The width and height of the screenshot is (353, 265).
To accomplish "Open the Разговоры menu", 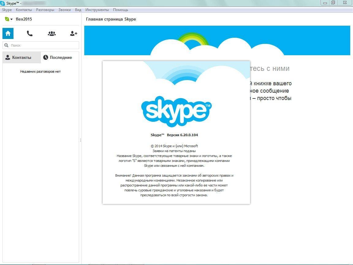I will (45, 10).
